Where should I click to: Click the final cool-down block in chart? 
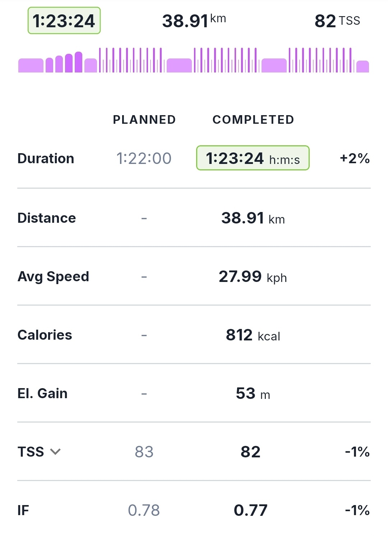(x=362, y=67)
